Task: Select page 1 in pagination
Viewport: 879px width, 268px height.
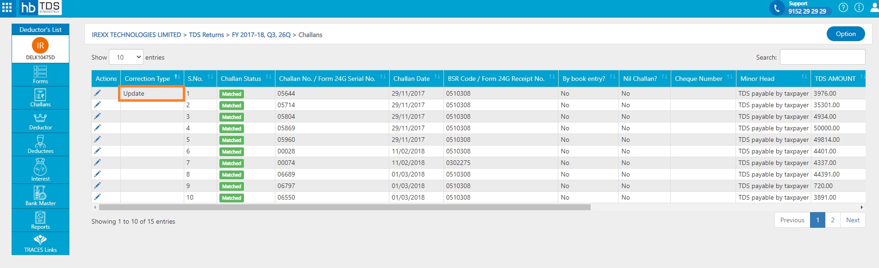Action: (x=818, y=220)
